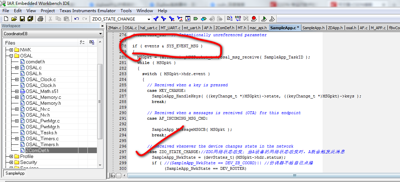The width and height of the screenshot is (400, 182).
Task: Open the CoordinatorEB configuration dropdown
Action: pos(100,34)
